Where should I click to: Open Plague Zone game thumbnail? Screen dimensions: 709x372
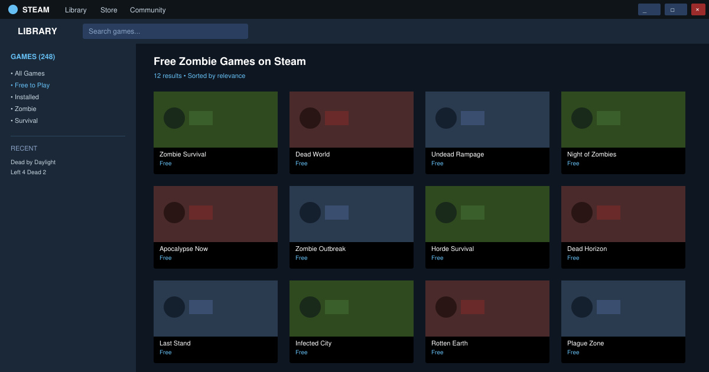(x=623, y=308)
